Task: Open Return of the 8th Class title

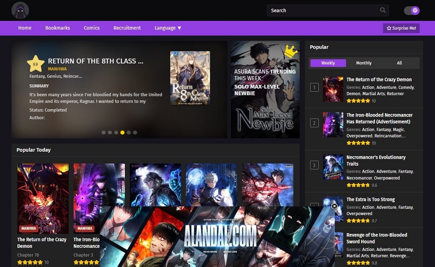Action: click(96, 61)
